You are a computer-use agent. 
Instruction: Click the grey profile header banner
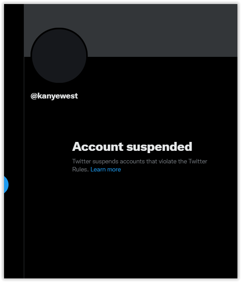click(x=131, y=30)
